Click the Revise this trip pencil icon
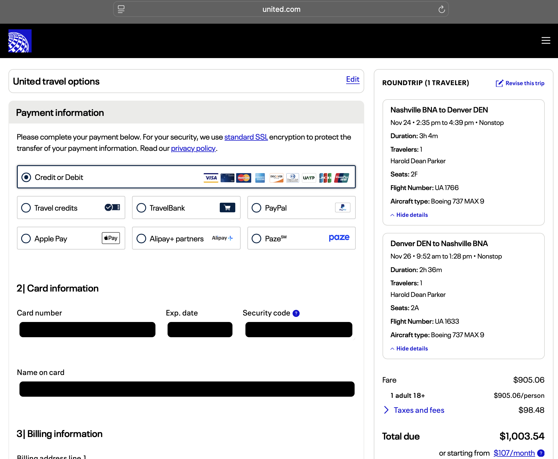The image size is (558, 459). tap(499, 83)
